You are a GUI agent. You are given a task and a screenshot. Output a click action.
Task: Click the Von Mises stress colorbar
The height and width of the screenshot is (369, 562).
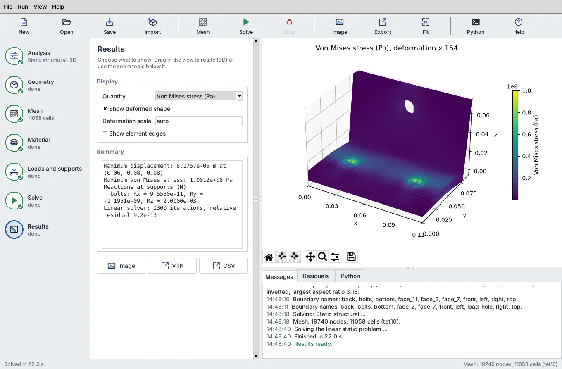point(515,145)
